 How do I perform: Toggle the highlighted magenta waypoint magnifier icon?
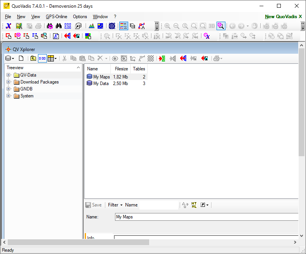[221, 26]
